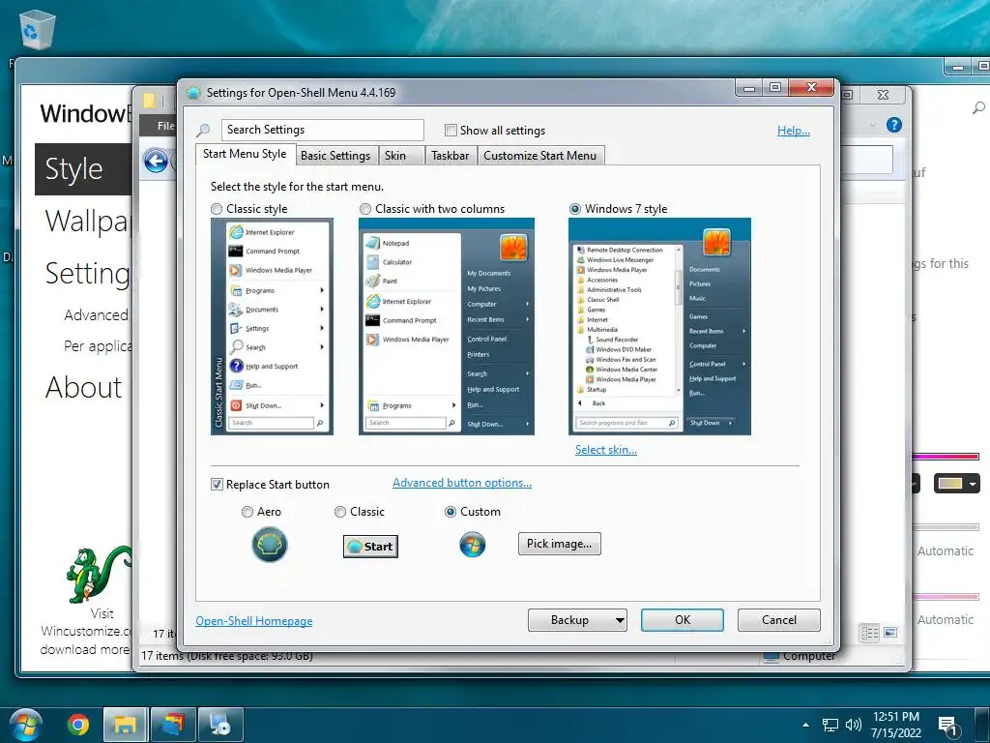Visit the Open-Shell Homepage link
Image resolution: width=990 pixels, height=743 pixels.
pyautogui.click(x=254, y=621)
